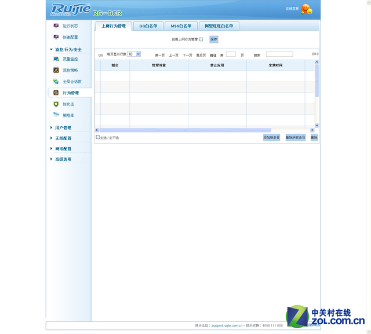Image resolution: width=371 pixels, height=334 pixels.
Task: Open the 阿里旺旺白名单 tab
Action: pos(219,26)
